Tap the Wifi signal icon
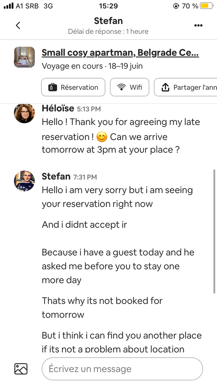This screenshot has width=217, height=385. (x=122, y=87)
